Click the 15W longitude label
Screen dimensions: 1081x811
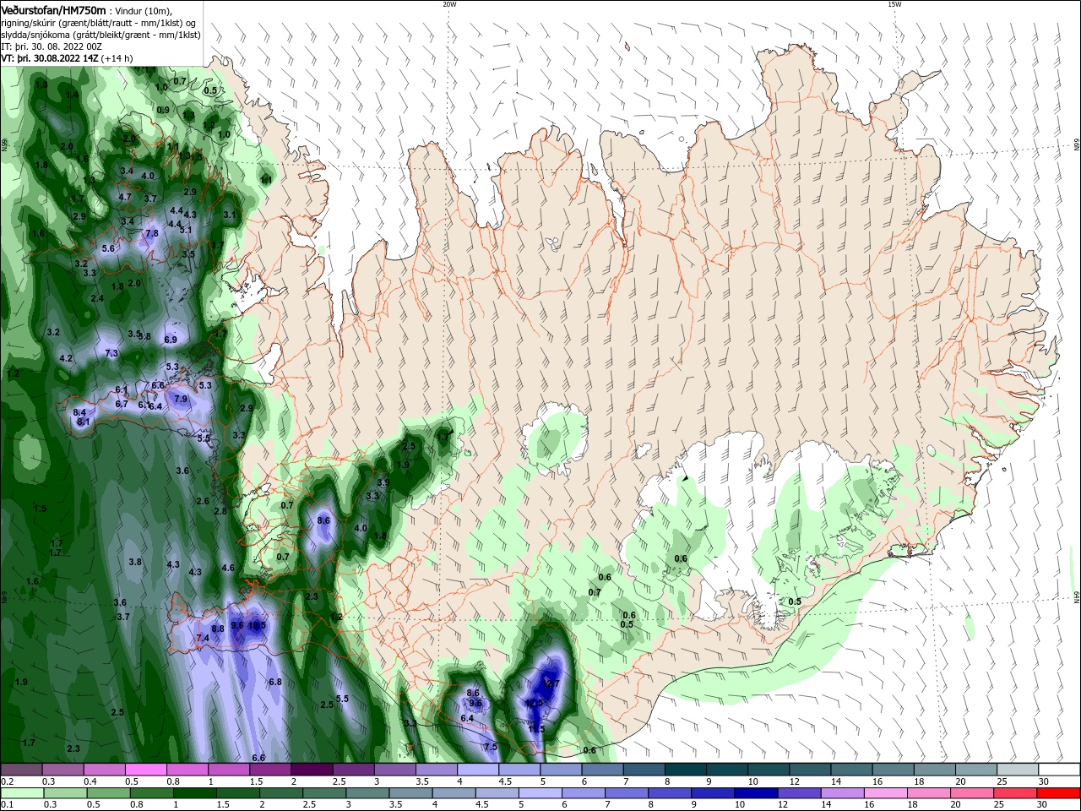click(x=894, y=4)
